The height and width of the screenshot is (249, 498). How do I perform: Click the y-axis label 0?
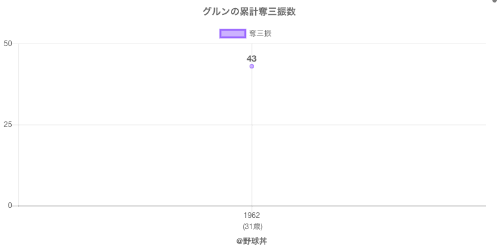pos(10,205)
